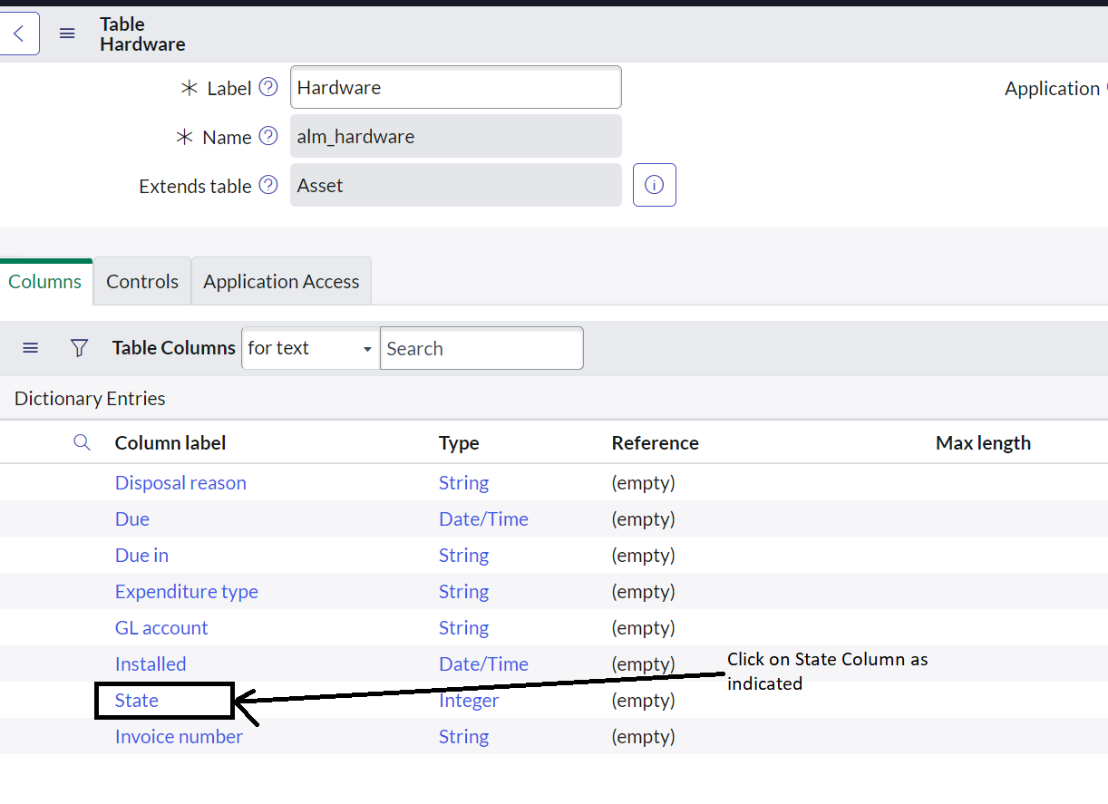Viewport: 1108px width, 804px height.
Task: Open the Table Columns filter funnel
Action: pos(80,348)
